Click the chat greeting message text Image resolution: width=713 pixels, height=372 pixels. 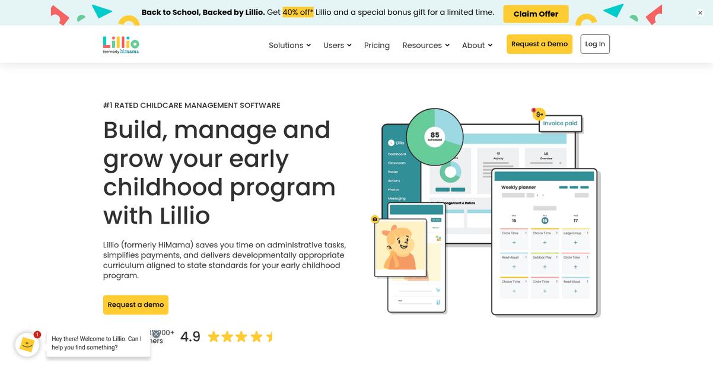(97, 343)
